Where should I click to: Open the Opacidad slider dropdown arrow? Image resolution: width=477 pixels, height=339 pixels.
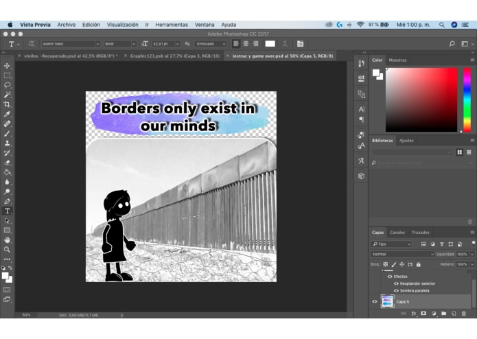(472, 254)
